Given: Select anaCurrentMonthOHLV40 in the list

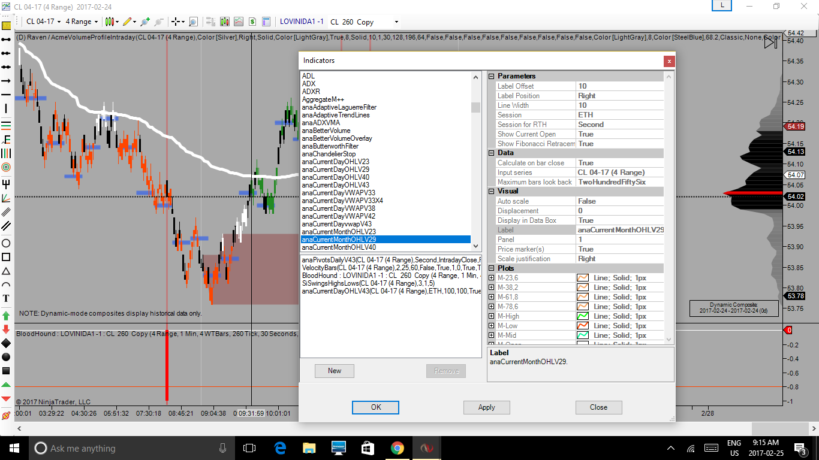Looking at the screenshot, I should pyautogui.click(x=386, y=247).
